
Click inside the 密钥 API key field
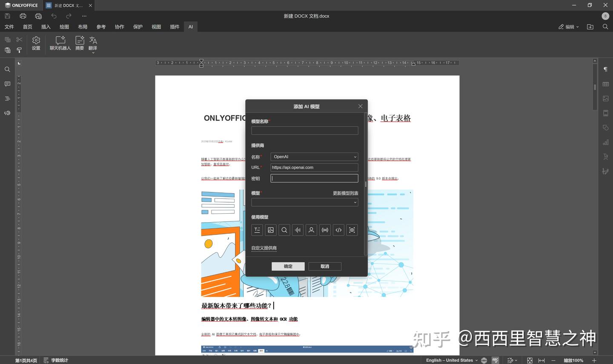click(314, 178)
